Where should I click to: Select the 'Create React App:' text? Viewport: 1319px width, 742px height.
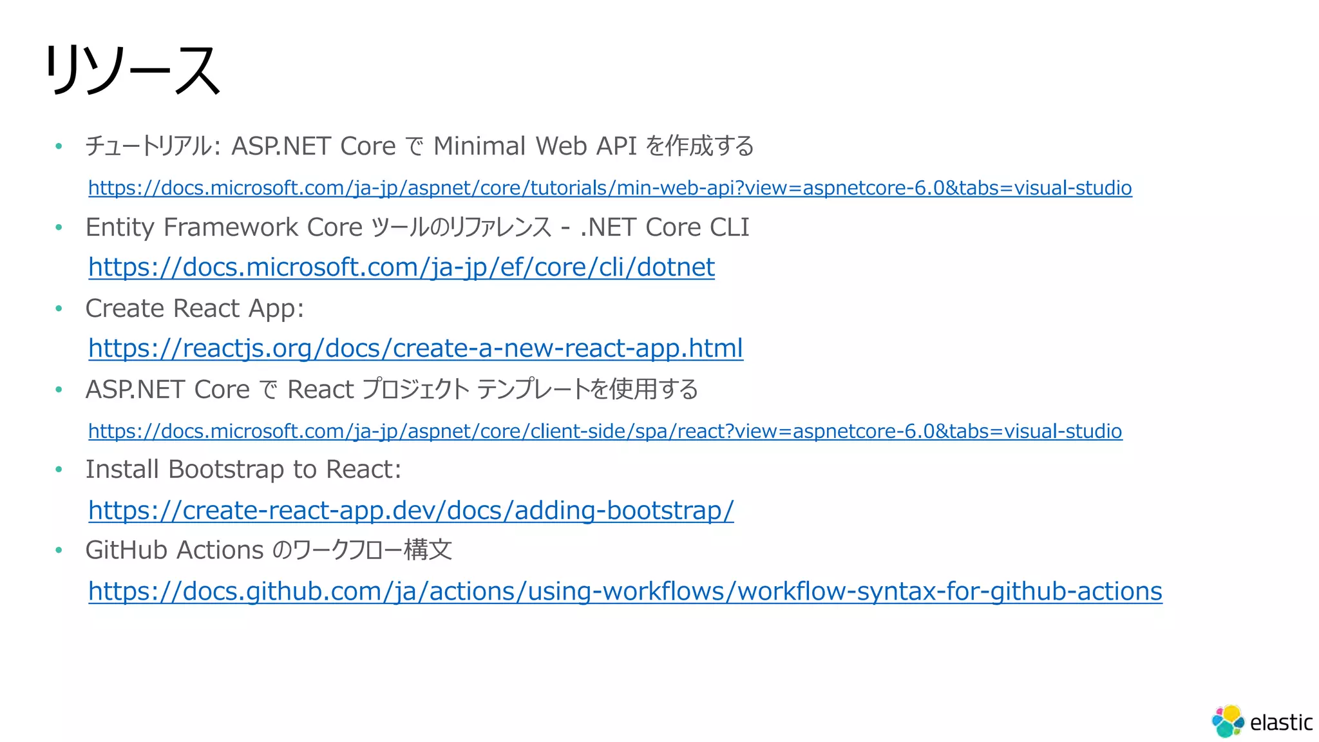pyautogui.click(x=195, y=309)
